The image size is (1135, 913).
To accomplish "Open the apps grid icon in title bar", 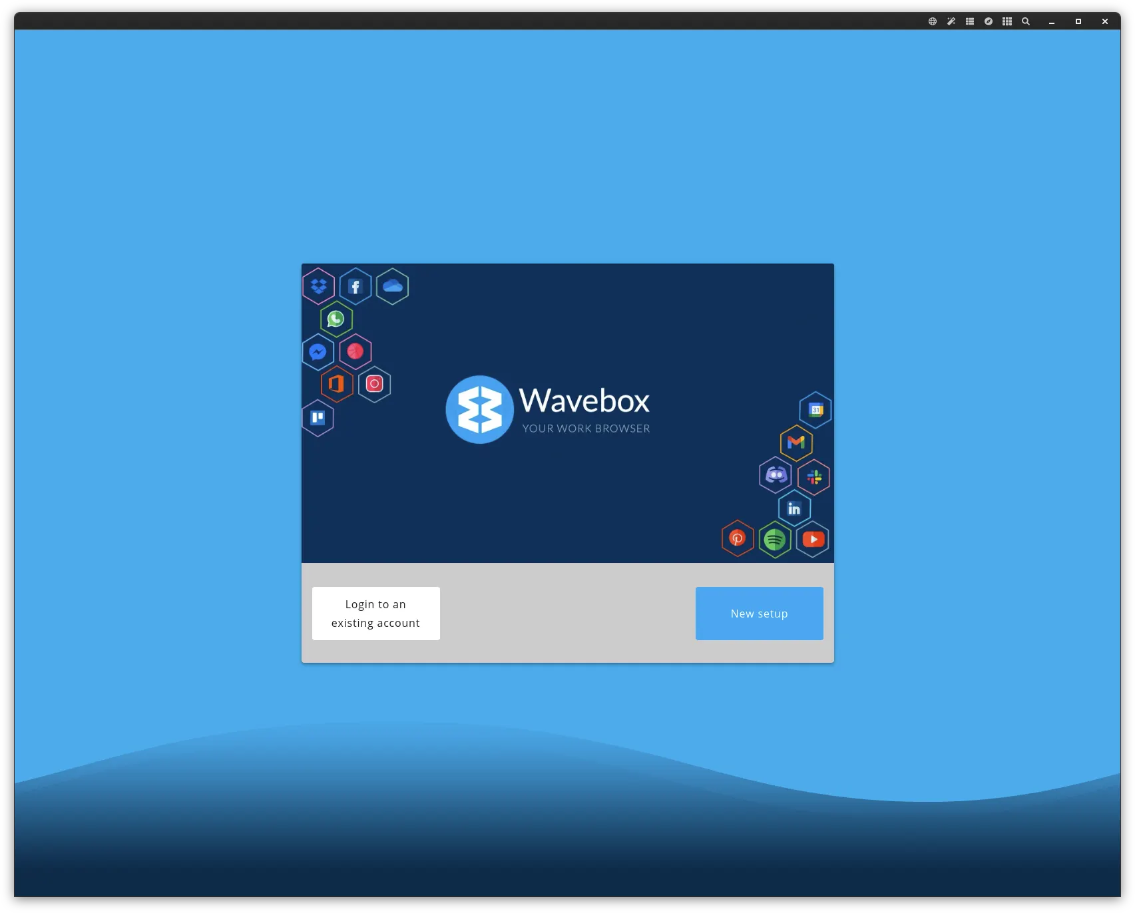I will pyautogui.click(x=1007, y=21).
